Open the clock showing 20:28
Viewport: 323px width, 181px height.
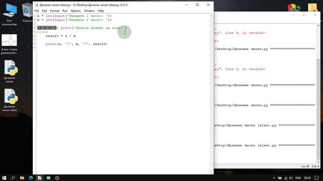[307, 178]
